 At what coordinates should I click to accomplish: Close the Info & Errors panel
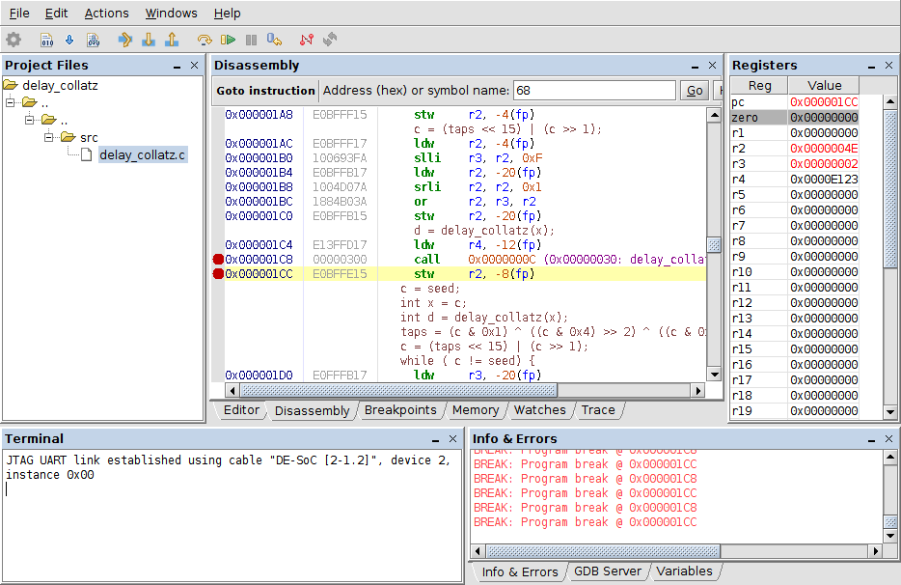(x=888, y=439)
